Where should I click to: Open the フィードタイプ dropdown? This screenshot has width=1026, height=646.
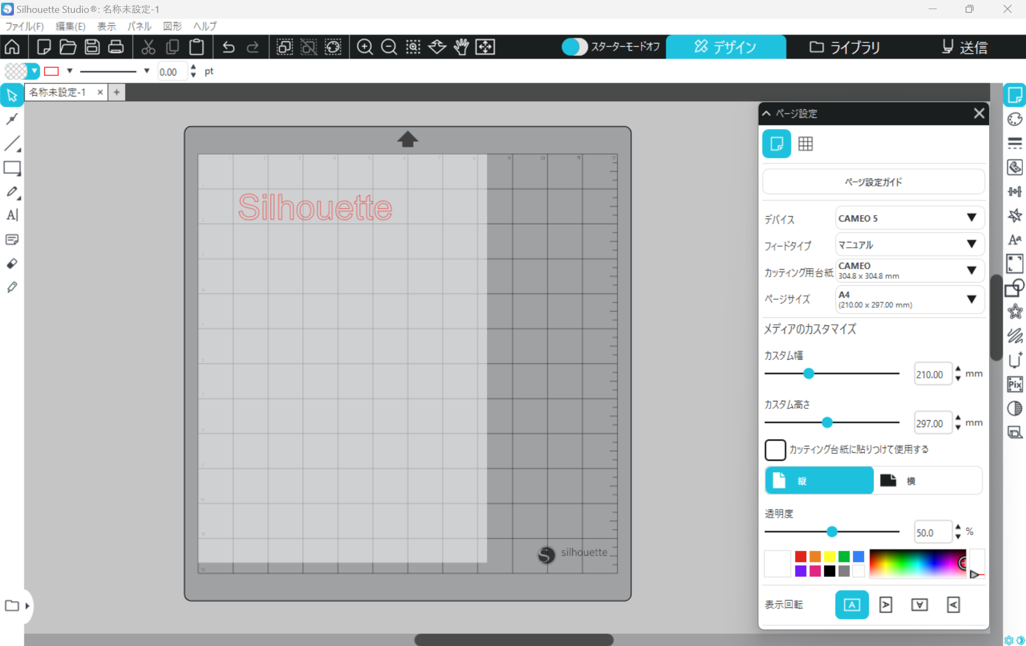click(x=909, y=245)
